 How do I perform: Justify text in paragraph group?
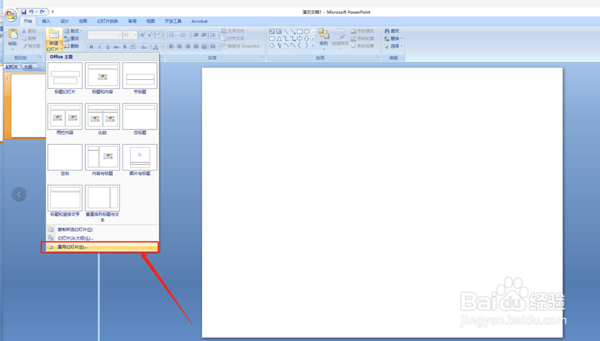pyautogui.click(x=196, y=47)
